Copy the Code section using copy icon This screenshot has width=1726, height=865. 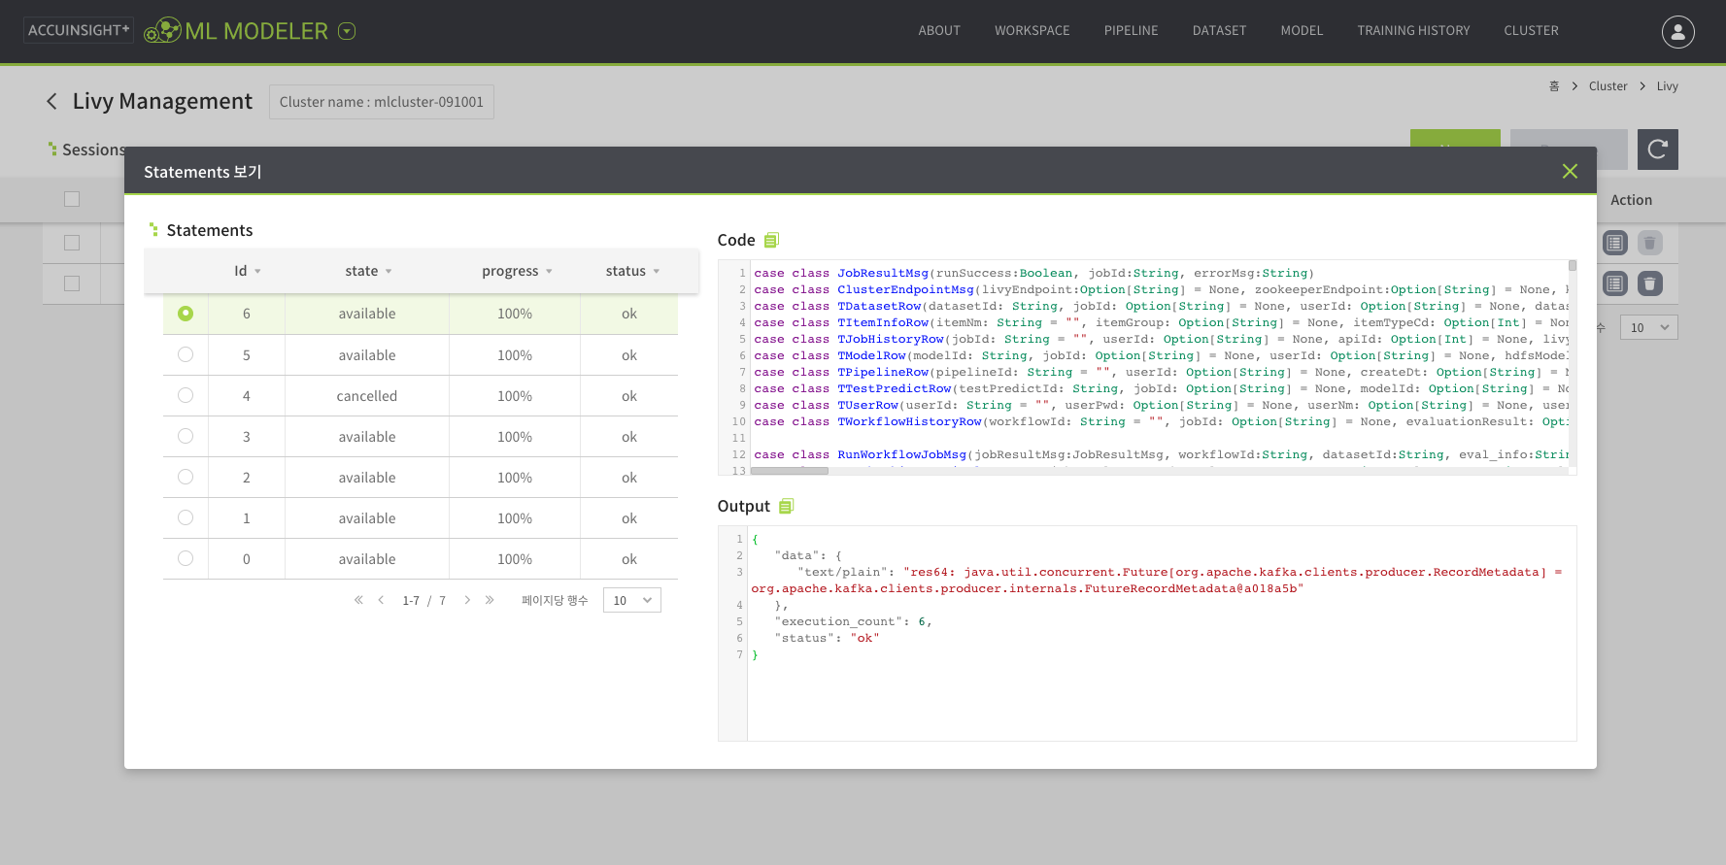tap(772, 240)
